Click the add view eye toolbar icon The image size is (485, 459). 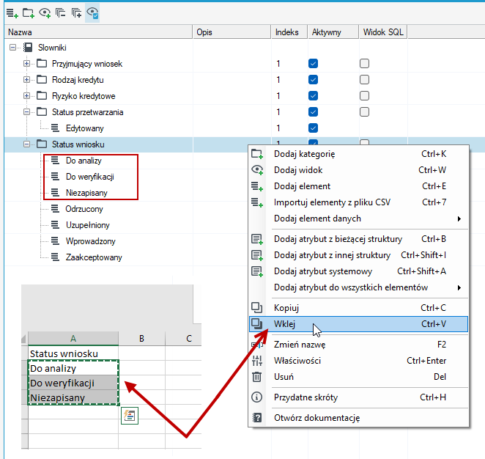45,13
